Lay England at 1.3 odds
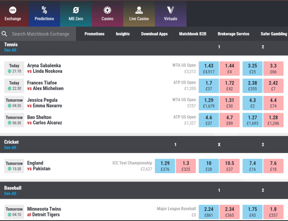 click(x=186, y=166)
